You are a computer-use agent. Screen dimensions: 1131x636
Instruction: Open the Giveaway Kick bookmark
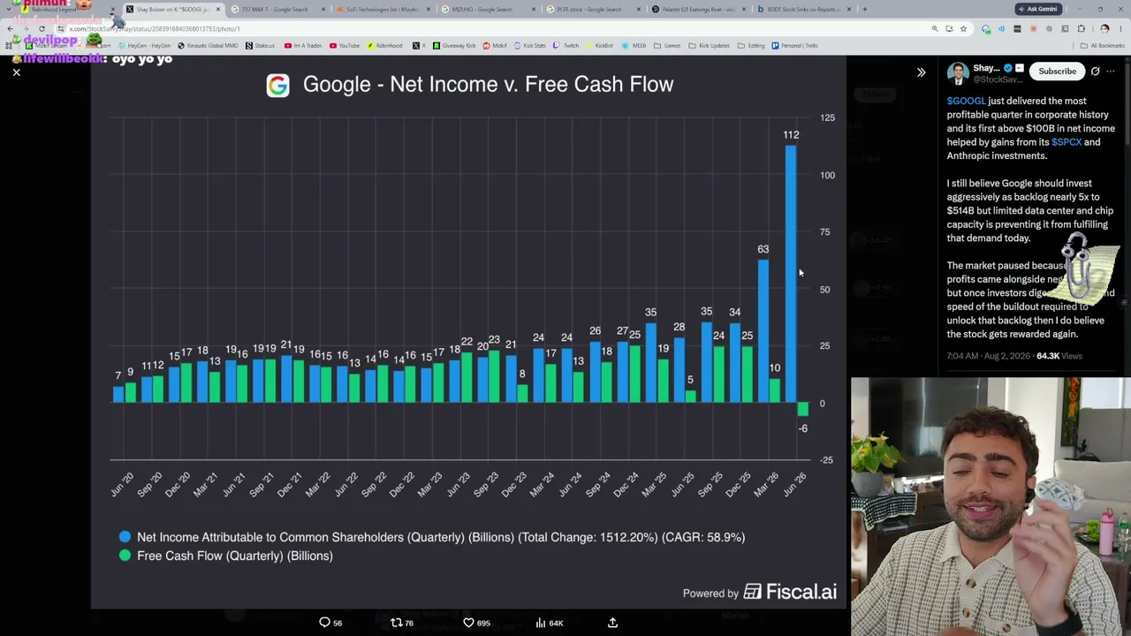click(453, 46)
